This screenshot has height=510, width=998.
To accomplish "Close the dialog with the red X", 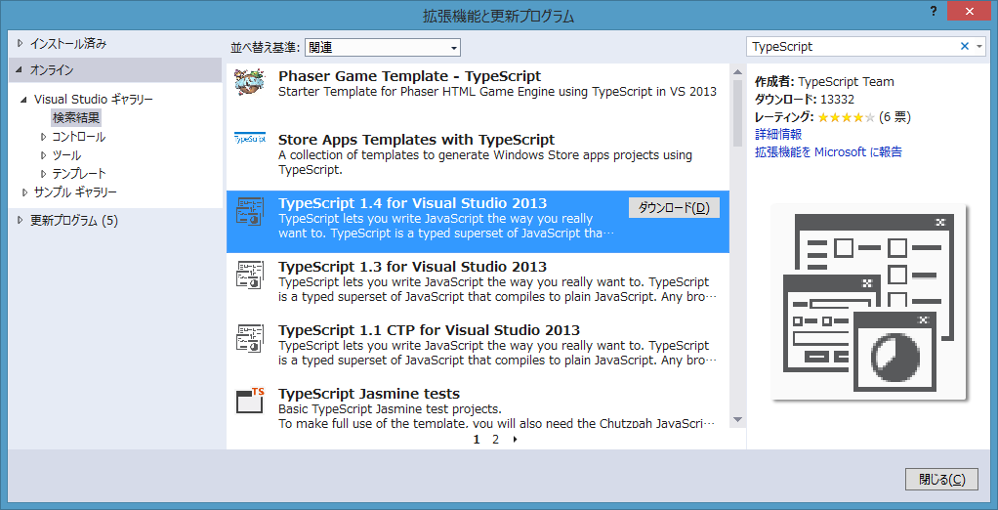I will click(968, 12).
